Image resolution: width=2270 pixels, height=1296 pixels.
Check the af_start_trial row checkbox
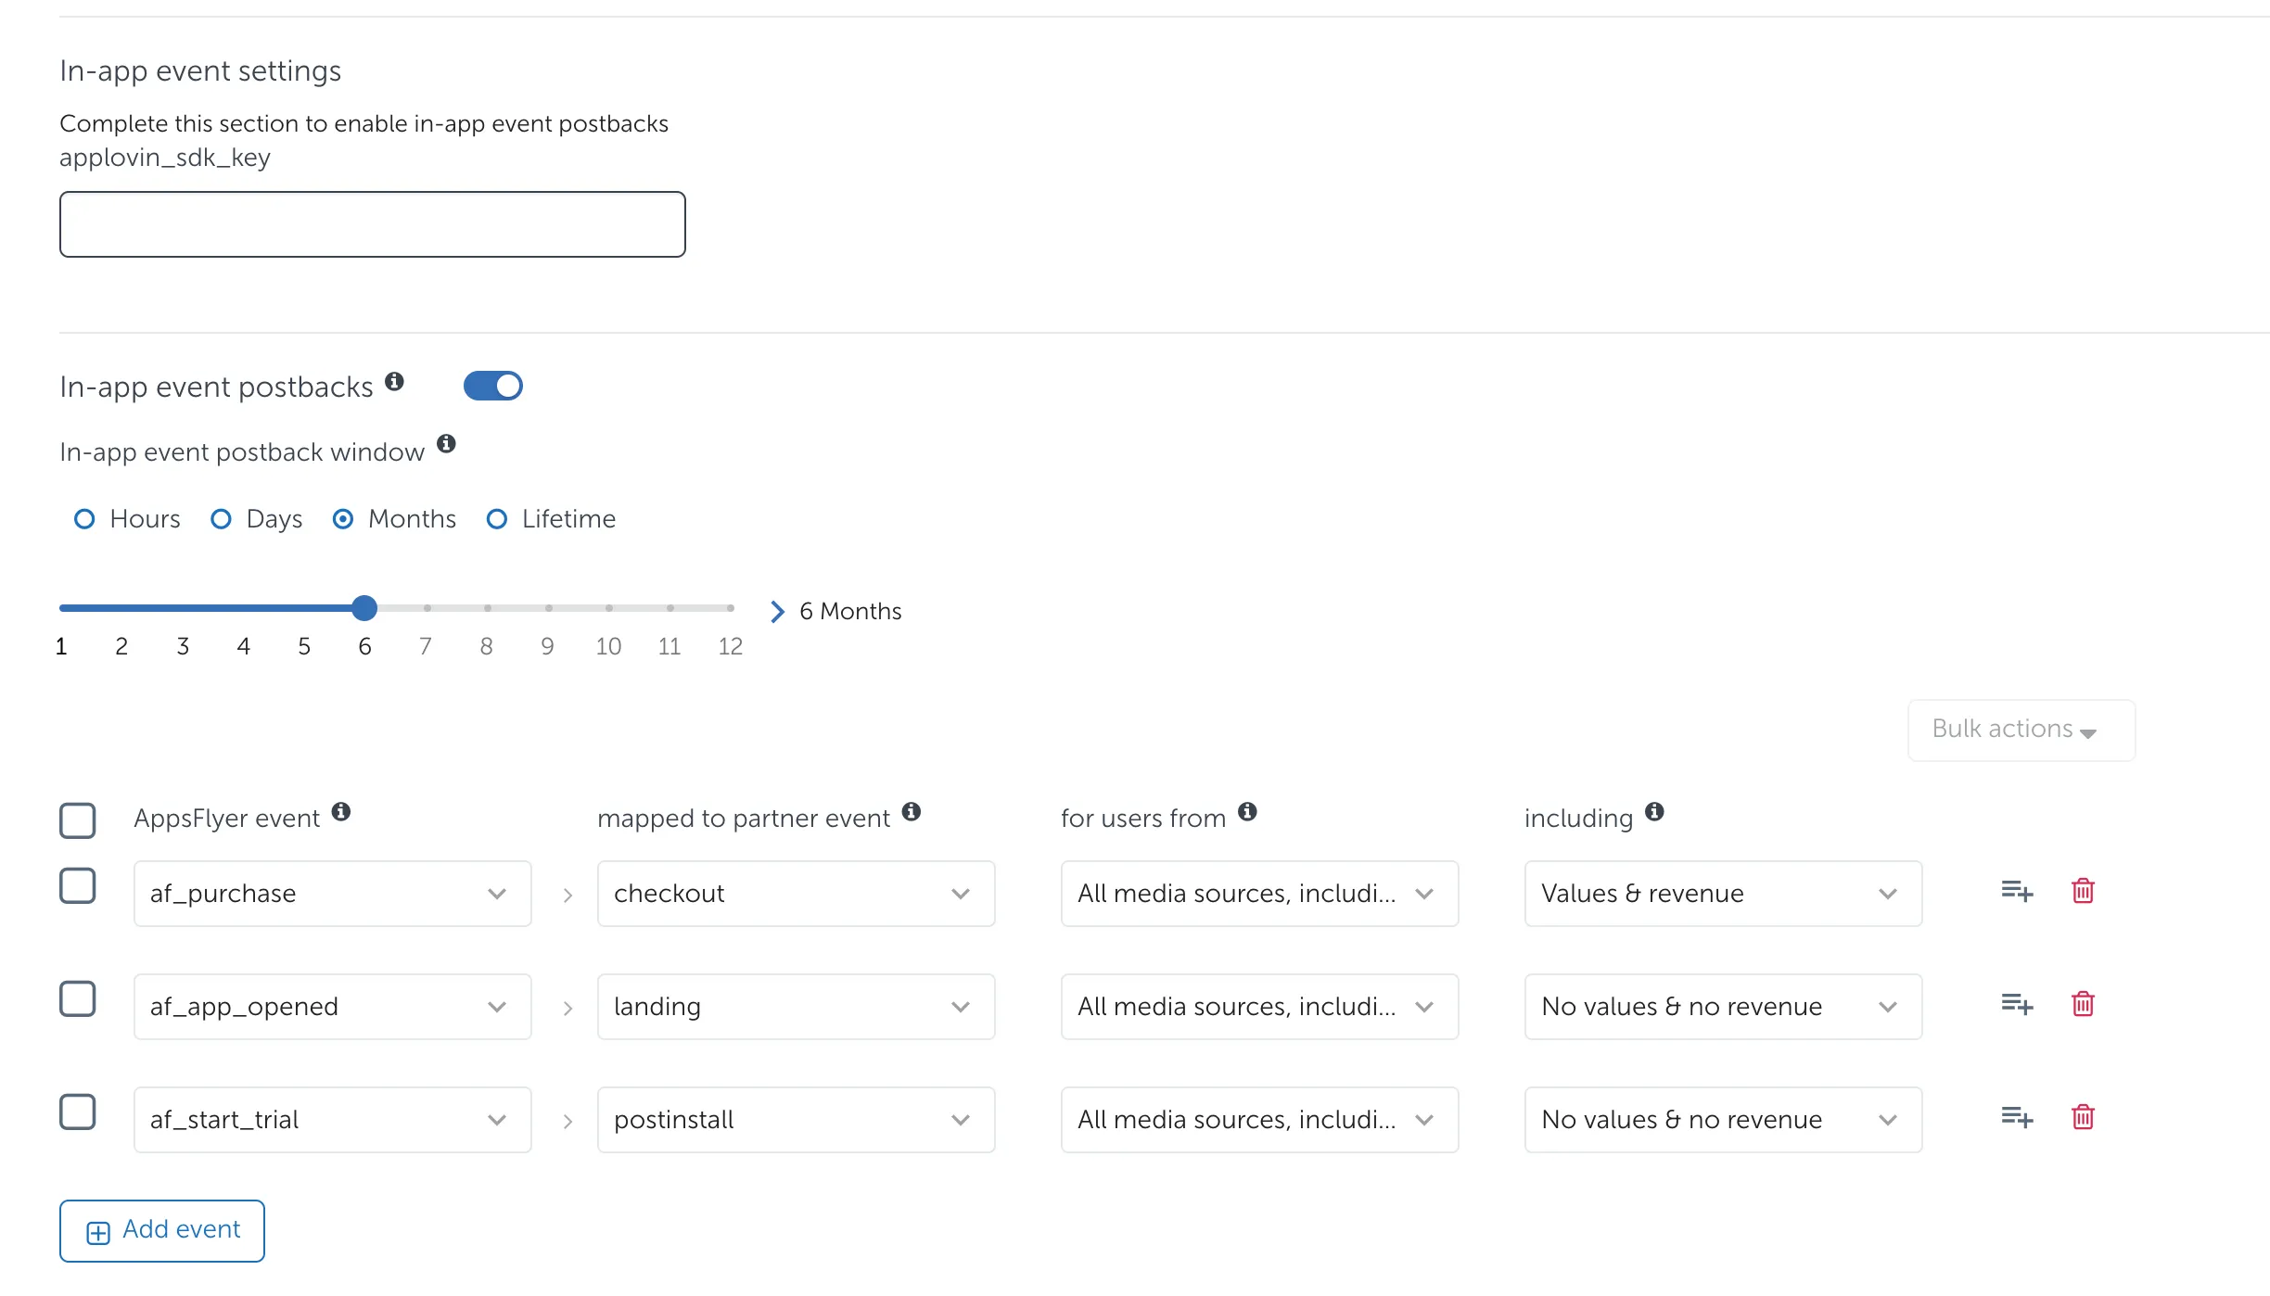click(x=78, y=1112)
